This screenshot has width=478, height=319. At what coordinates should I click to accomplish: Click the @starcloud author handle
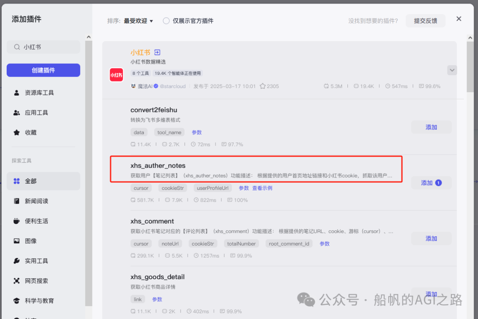[x=173, y=86]
